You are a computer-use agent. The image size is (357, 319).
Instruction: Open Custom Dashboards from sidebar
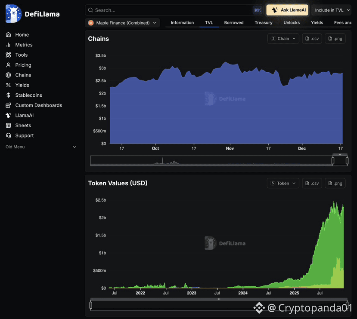click(x=34, y=105)
